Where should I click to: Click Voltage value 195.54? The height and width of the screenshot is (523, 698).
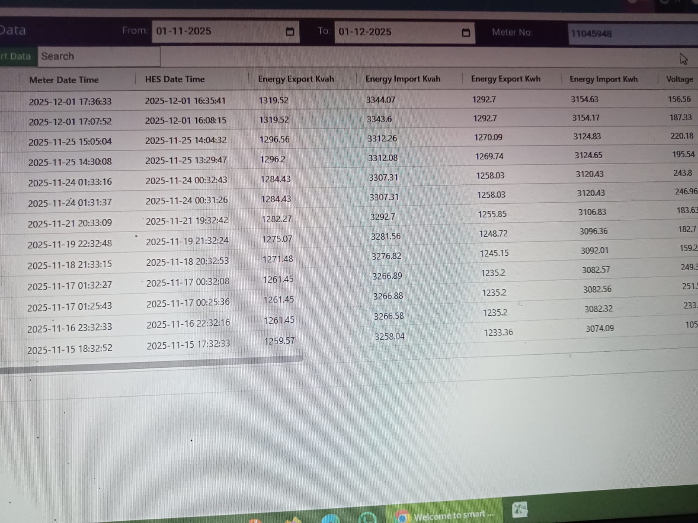coord(684,154)
